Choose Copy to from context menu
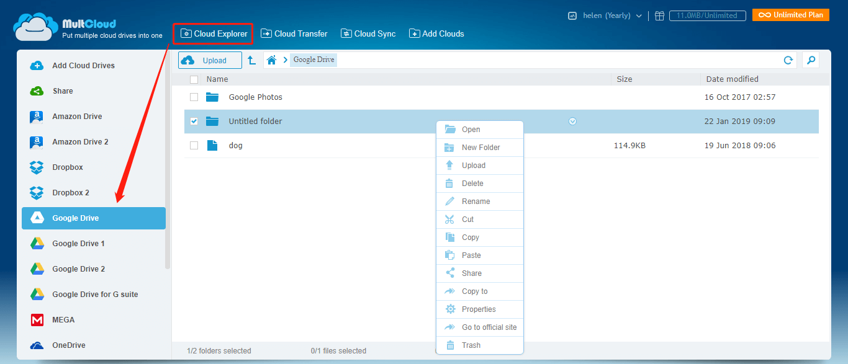The height and width of the screenshot is (364, 848). point(480,291)
